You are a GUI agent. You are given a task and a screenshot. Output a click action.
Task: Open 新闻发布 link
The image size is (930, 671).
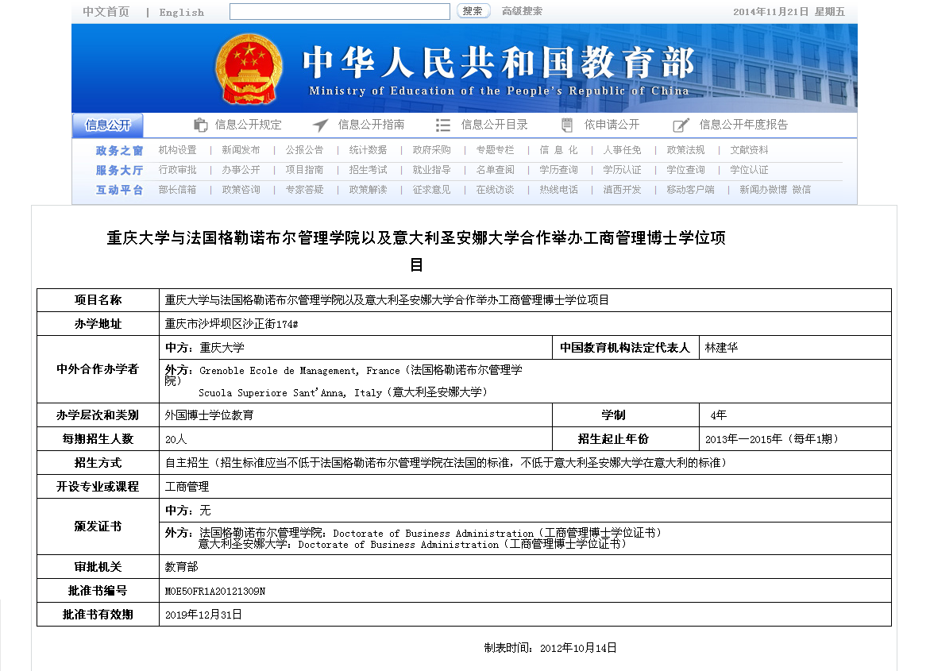(241, 150)
